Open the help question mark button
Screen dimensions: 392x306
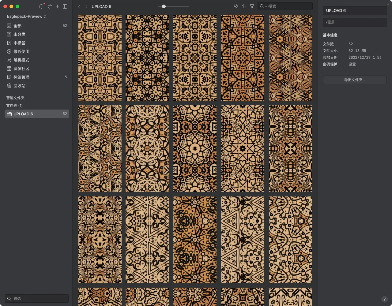[385, 299]
